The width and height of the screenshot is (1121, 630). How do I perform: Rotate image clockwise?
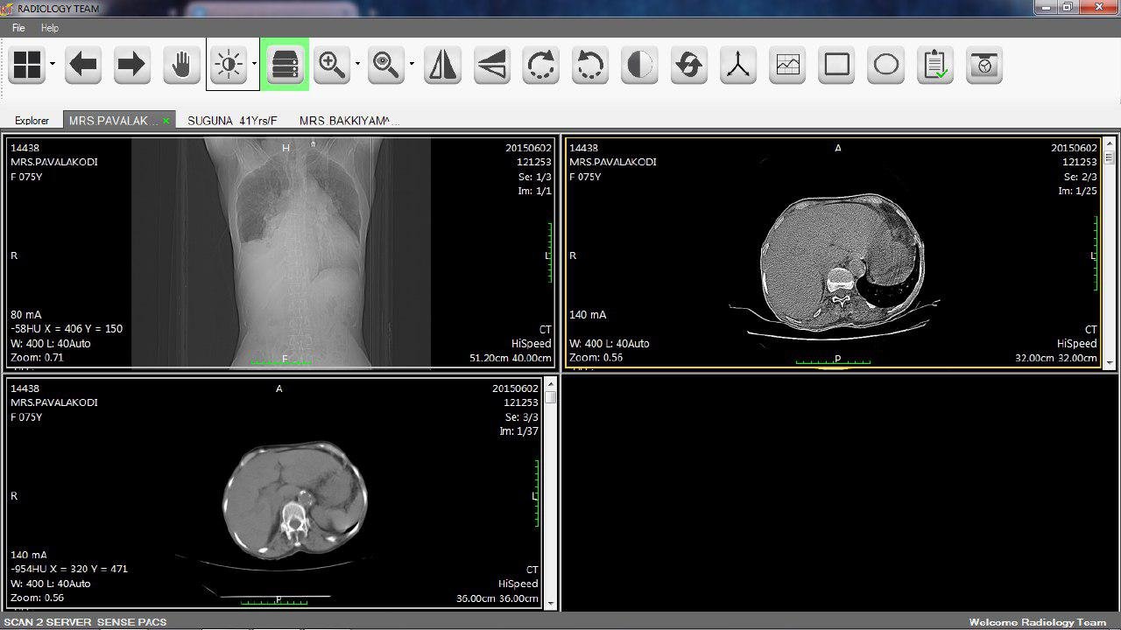[x=541, y=65]
